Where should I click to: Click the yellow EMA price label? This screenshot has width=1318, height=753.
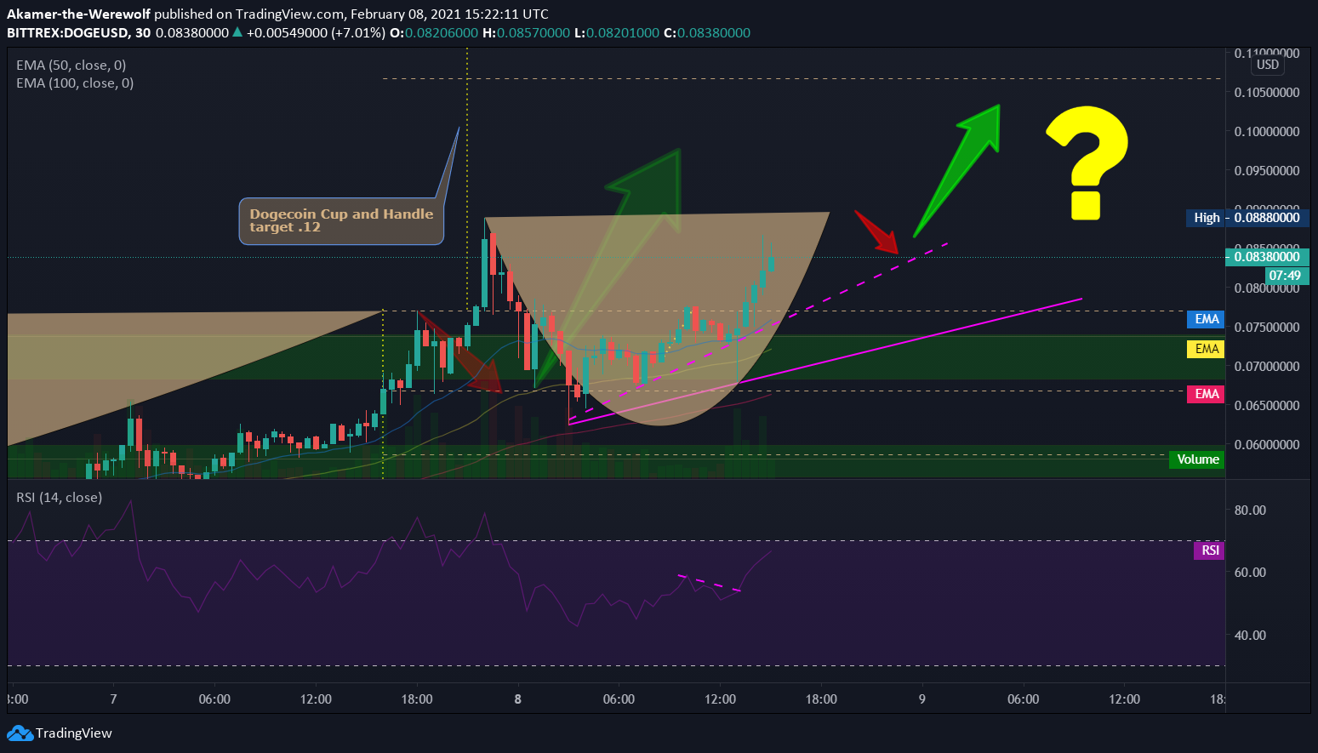[x=1206, y=349]
